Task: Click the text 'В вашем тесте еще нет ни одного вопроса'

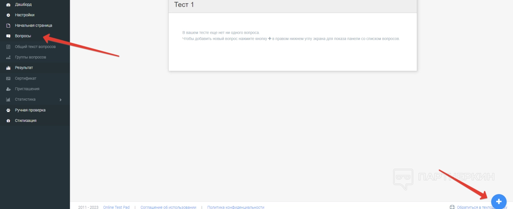Action: pyautogui.click(x=220, y=33)
